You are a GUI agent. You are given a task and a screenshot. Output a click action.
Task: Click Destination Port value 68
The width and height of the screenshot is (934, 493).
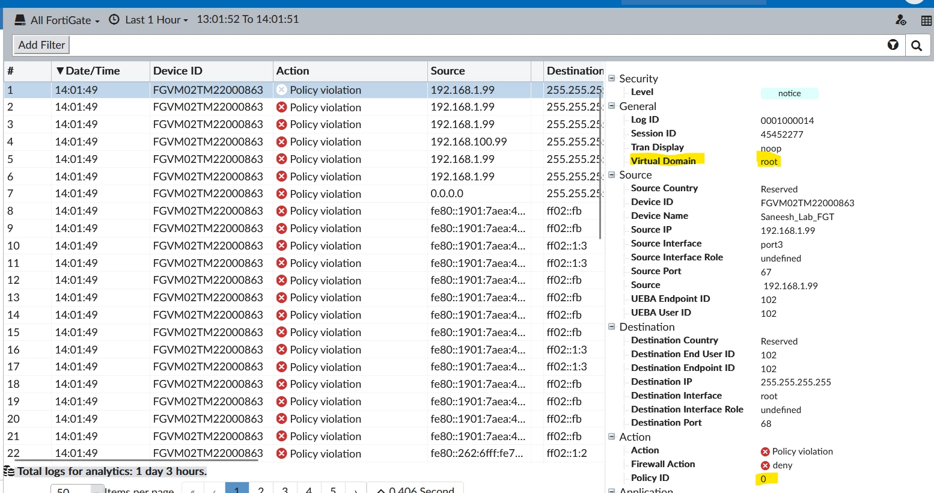click(x=766, y=424)
